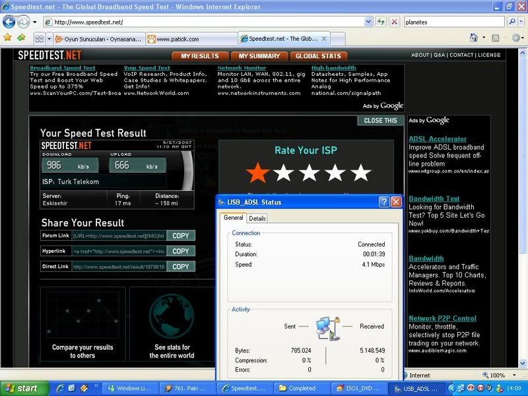Click the Direct Link URL field
Screen dimensions: 528x396
tap(119, 267)
